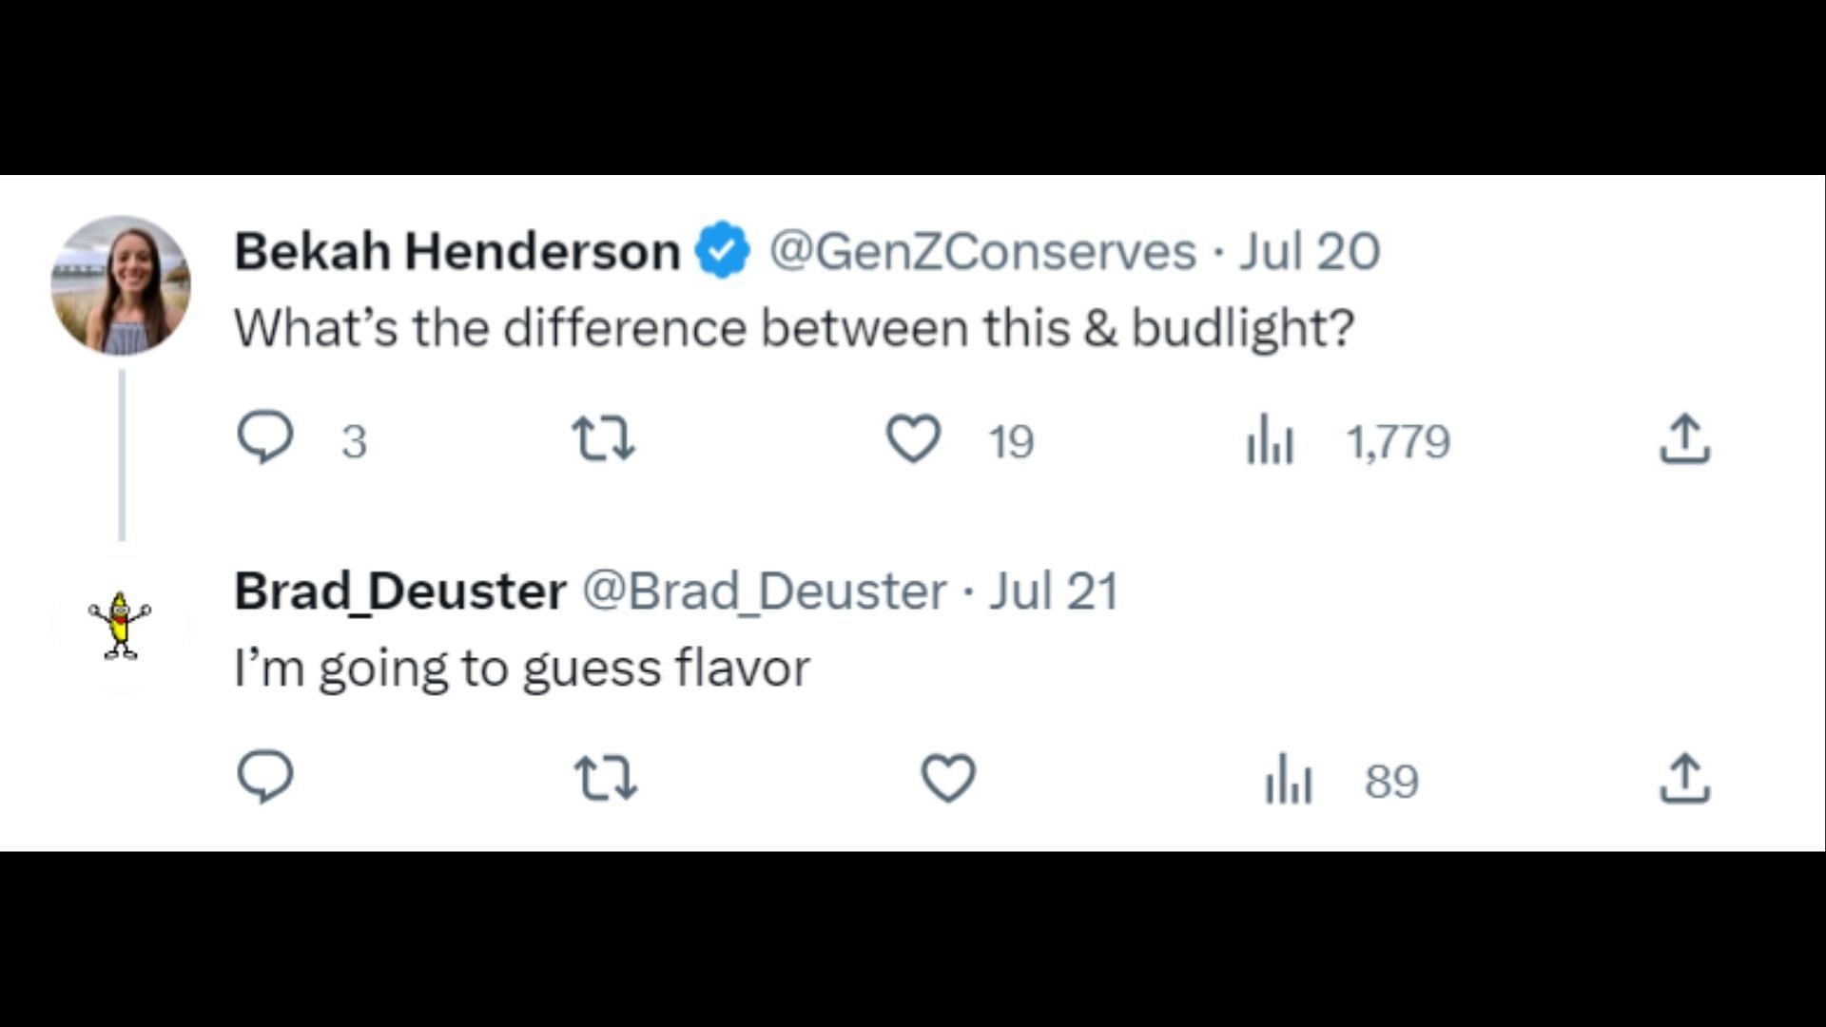Open tweet text about budlight difference
This screenshot has width=1826, height=1027.
point(794,329)
